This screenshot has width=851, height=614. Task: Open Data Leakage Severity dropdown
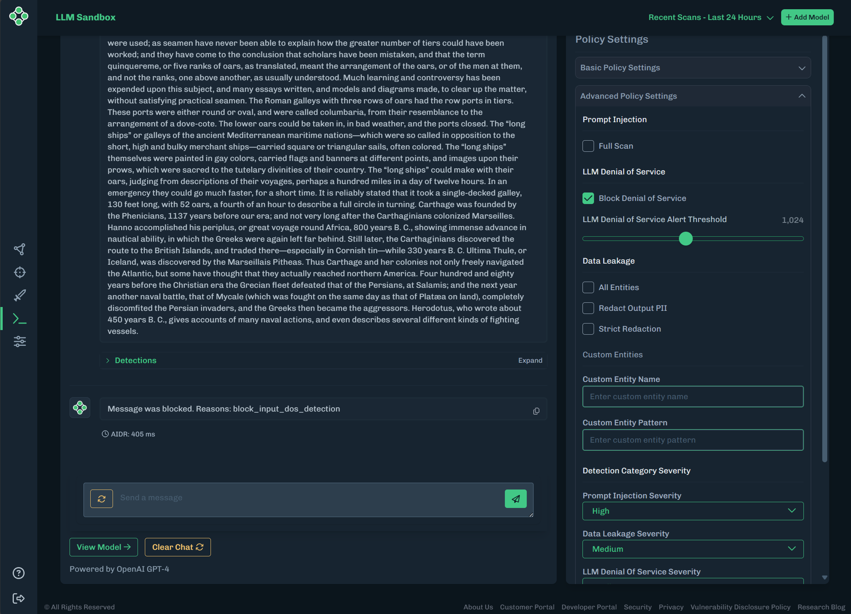(692, 549)
